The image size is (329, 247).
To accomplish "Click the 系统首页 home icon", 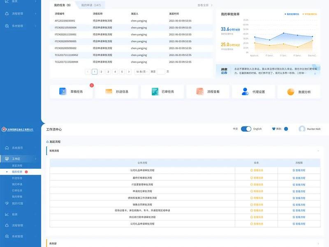I will tap(7, 148).
